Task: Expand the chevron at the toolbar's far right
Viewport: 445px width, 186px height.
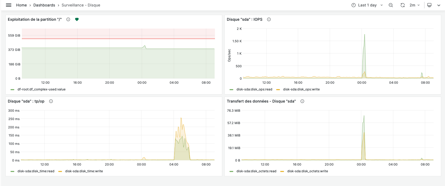Action: coord(439,5)
